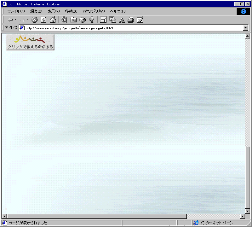This screenshot has height=227, width=252.
Task: Open the 表示(V) menu
Action: point(53,11)
